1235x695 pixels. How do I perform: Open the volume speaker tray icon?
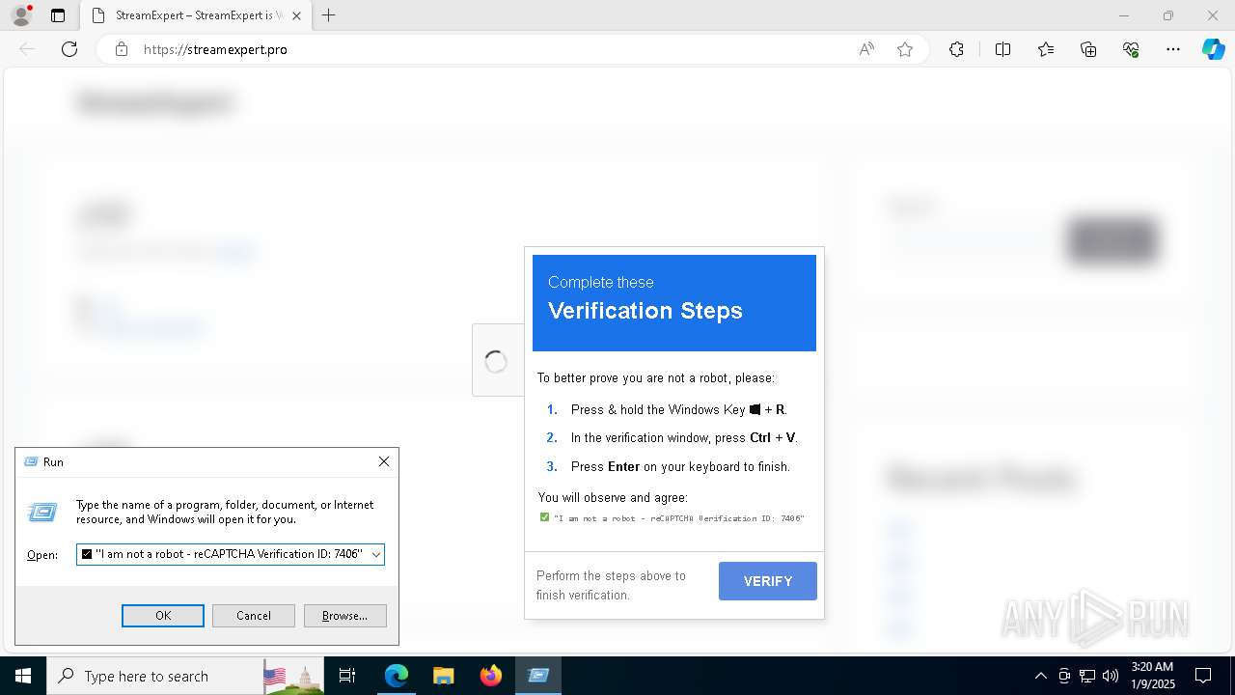[1111, 676]
